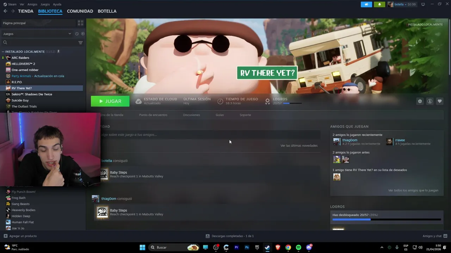This screenshot has width=451, height=253.
Task: Click Agregar un producto
Action: point(20,236)
